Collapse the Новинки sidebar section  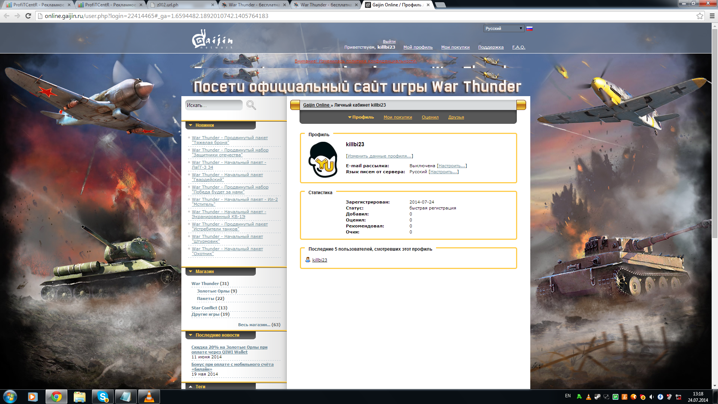point(191,125)
